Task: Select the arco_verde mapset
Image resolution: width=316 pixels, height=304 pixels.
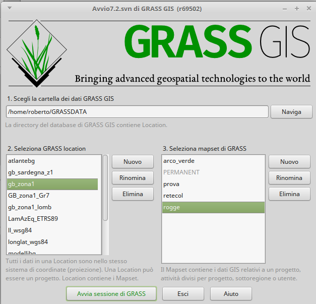Action: [213, 161]
